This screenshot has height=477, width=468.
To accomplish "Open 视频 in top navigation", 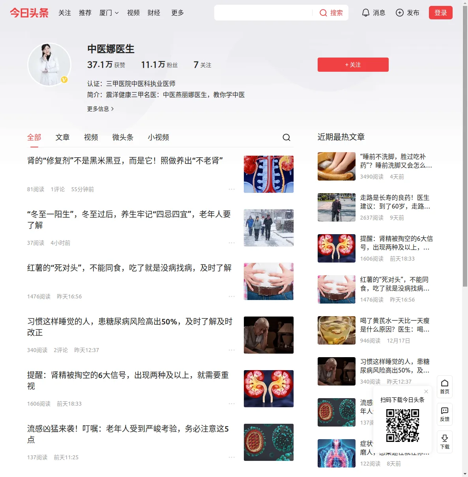I will point(133,13).
